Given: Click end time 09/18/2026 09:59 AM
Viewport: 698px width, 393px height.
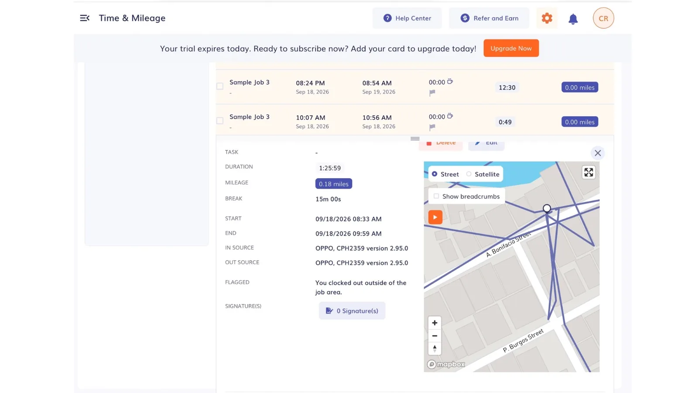Looking at the screenshot, I should [x=349, y=234].
